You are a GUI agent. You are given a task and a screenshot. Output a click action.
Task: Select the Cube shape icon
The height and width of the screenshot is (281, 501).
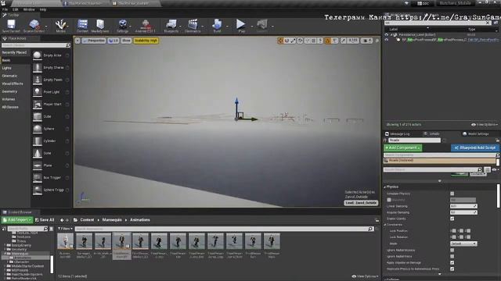(x=38, y=116)
